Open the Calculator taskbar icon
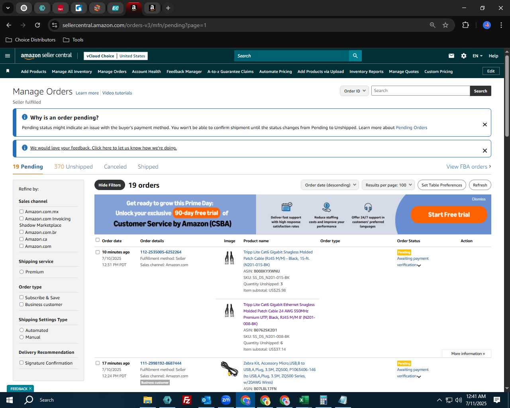Screen dimensions: 510x408 click(x=323, y=400)
